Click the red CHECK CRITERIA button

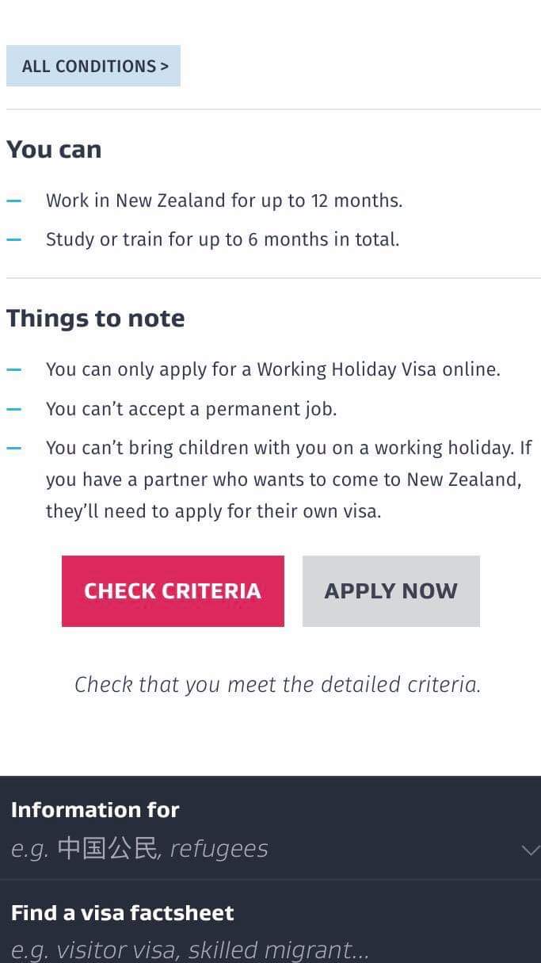tap(173, 591)
